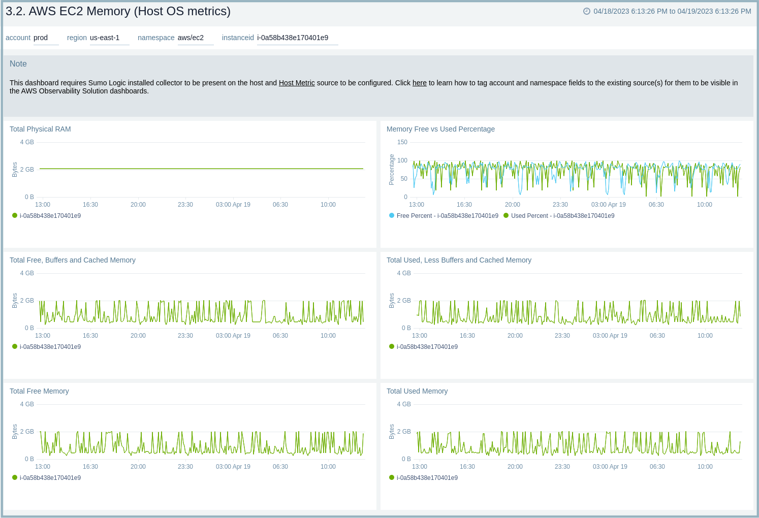
Task: Open the region filter showing us-east-1
Action: tap(108, 38)
